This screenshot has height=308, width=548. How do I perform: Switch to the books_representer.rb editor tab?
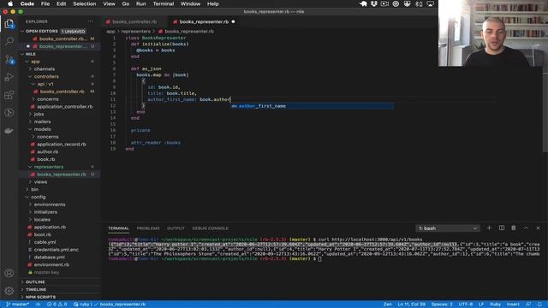pos(204,21)
